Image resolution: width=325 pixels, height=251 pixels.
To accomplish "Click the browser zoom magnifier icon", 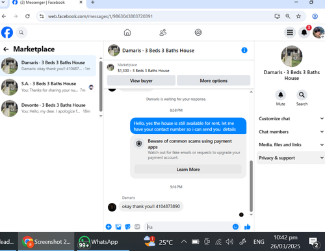I will (x=288, y=16).
